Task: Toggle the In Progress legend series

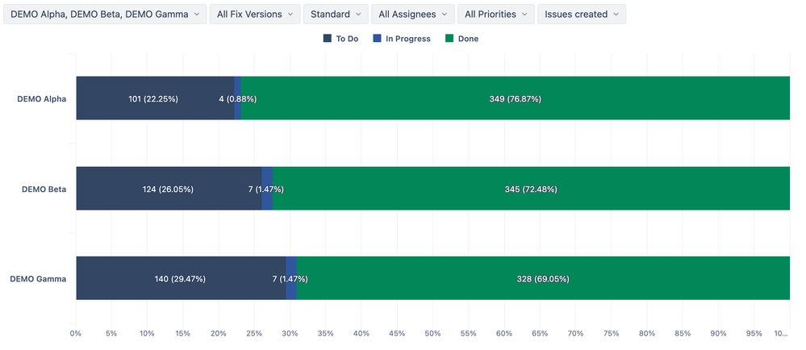Action: tap(402, 39)
